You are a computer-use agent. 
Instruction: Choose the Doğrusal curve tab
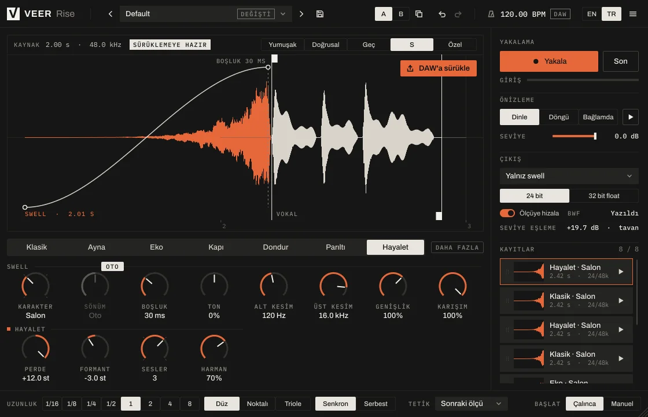tap(325, 45)
